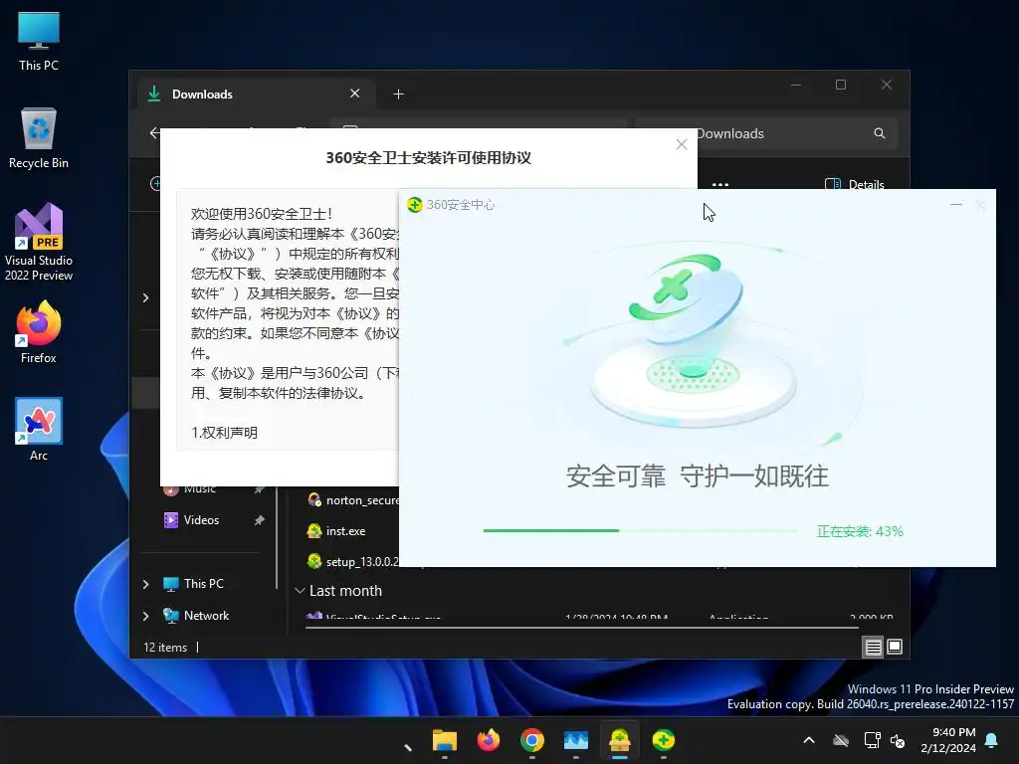Viewport: 1019px width, 764px height.
Task: Open Firefox from the taskbar
Action: 489,740
